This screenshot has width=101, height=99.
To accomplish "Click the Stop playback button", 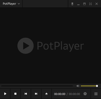I will pyautogui.click(x=15, y=94).
